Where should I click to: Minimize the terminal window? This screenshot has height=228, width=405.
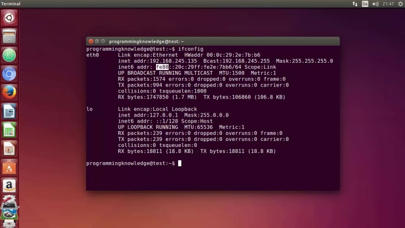pos(97,41)
